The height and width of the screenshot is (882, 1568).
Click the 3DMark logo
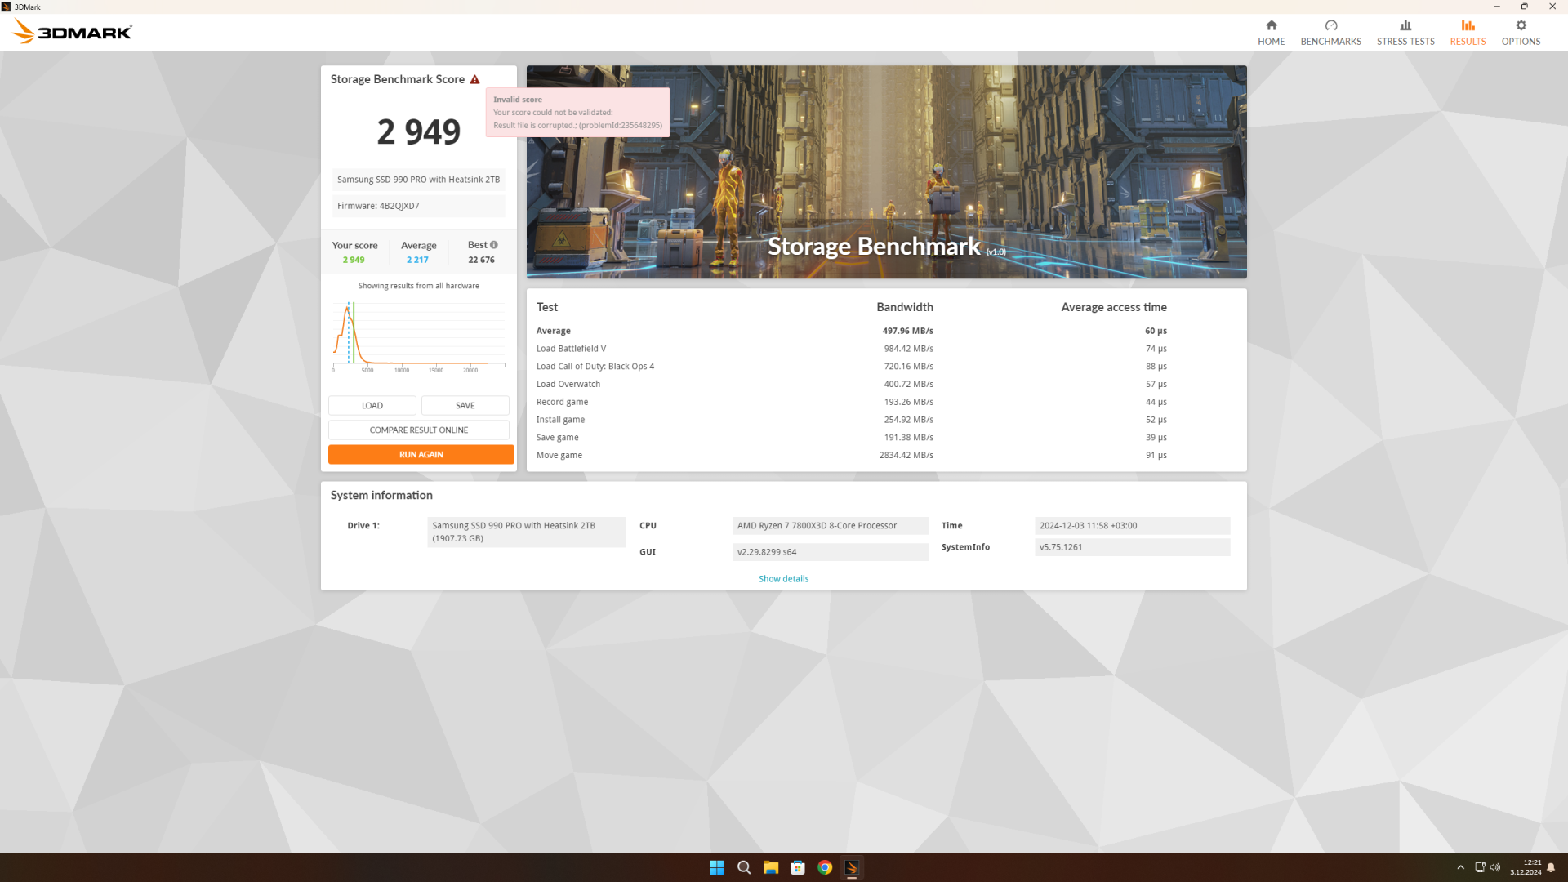pyautogui.click(x=73, y=32)
